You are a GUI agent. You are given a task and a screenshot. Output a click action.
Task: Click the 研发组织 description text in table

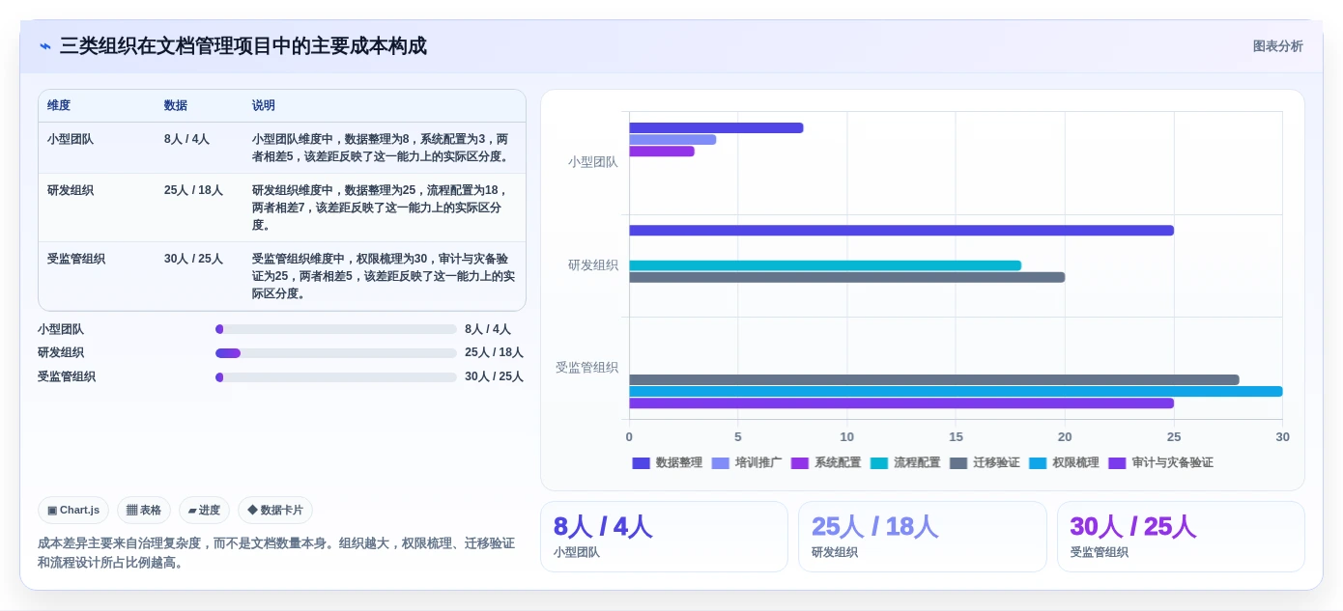[x=381, y=208]
